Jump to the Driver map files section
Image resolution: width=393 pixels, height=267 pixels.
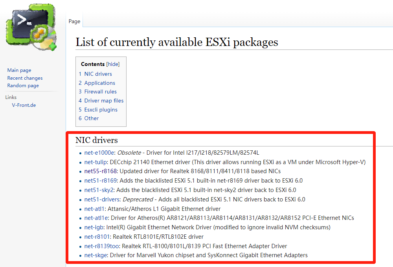(x=104, y=101)
